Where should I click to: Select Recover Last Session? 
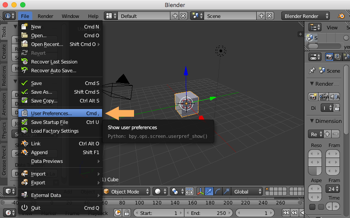click(60, 62)
